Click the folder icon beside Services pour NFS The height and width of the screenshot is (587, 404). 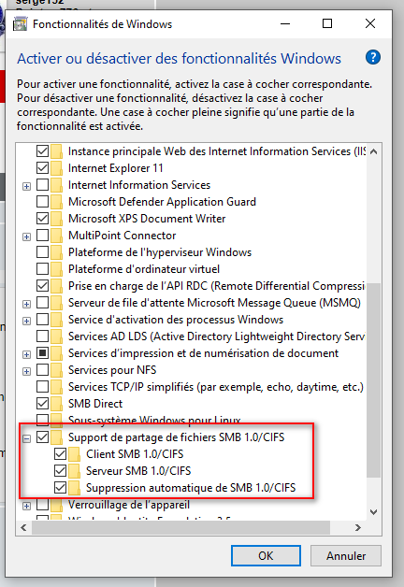[x=56, y=370]
